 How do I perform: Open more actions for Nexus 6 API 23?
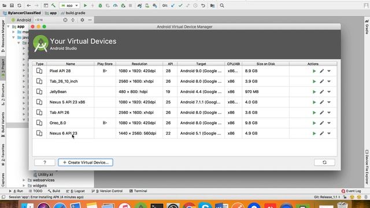pos(329,133)
